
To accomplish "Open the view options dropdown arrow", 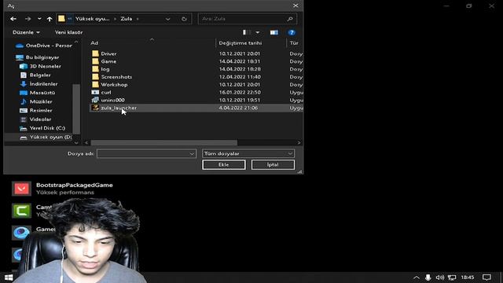I will click(x=258, y=32).
